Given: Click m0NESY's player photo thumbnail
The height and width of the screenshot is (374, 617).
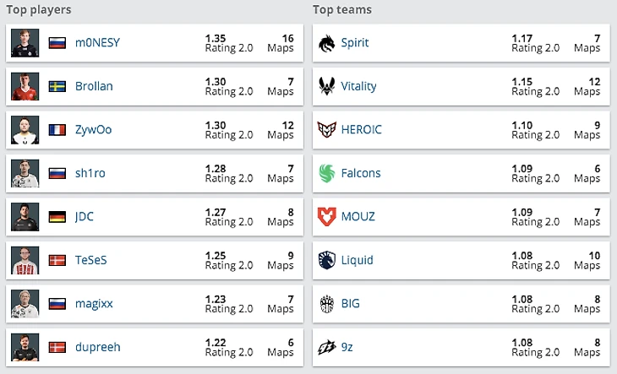Looking at the screenshot, I should (x=25, y=43).
